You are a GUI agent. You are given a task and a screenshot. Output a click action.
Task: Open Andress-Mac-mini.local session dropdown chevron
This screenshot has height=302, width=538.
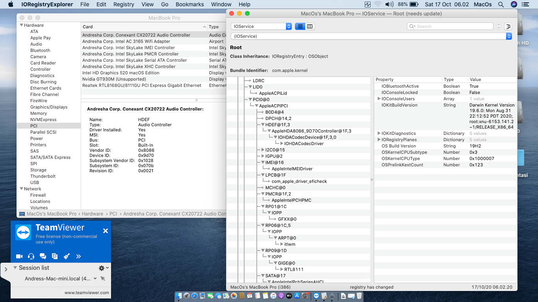pos(95,278)
